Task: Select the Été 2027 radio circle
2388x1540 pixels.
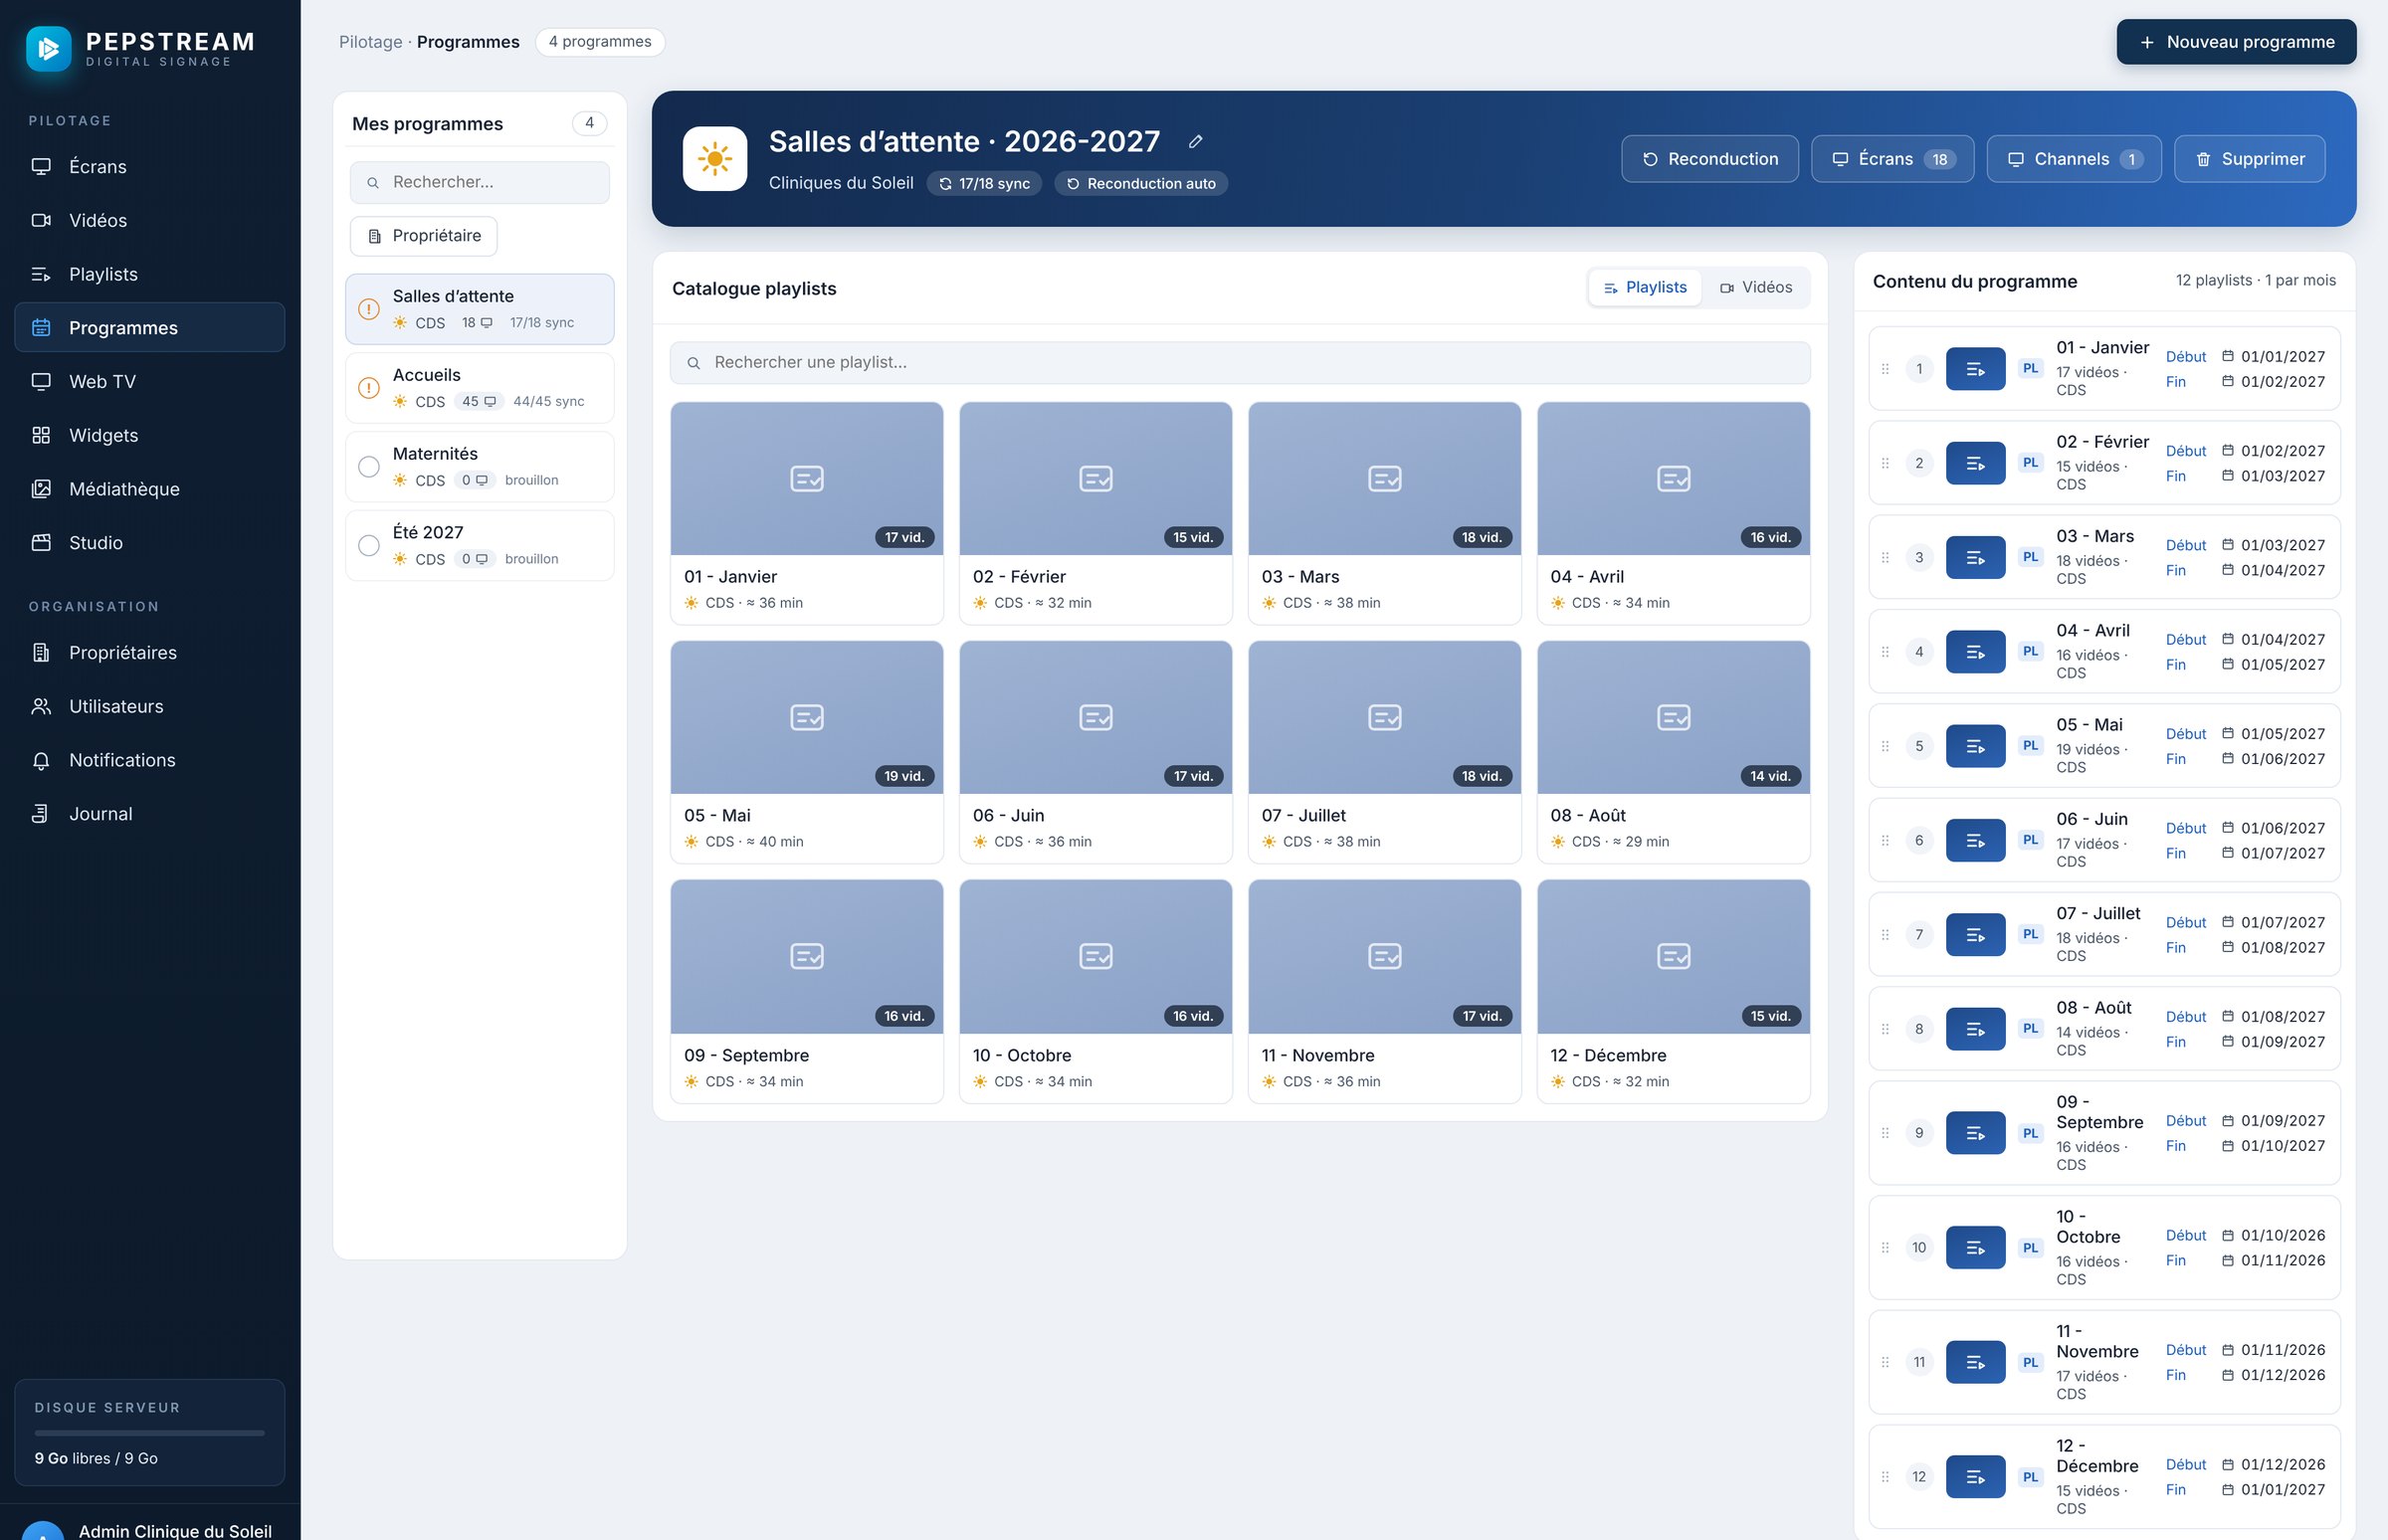Action: click(369, 546)
